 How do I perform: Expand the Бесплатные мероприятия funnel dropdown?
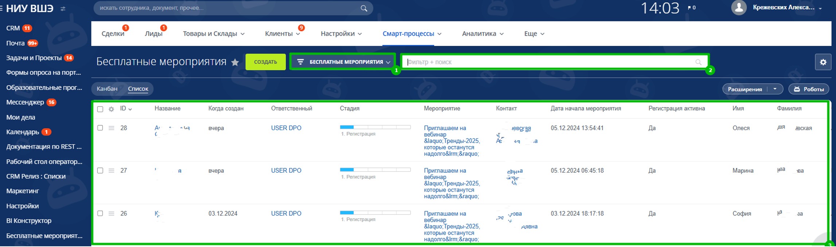(x=343, y=62)
